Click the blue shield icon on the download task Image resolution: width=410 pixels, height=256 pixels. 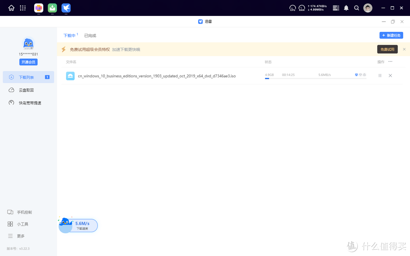click(x=356, y=75)
